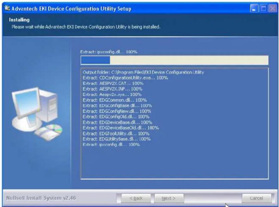Click the 'Please wait while Advantech' subtitle
Viewport: 279px width, 207px height.
[x=86, y=27]
